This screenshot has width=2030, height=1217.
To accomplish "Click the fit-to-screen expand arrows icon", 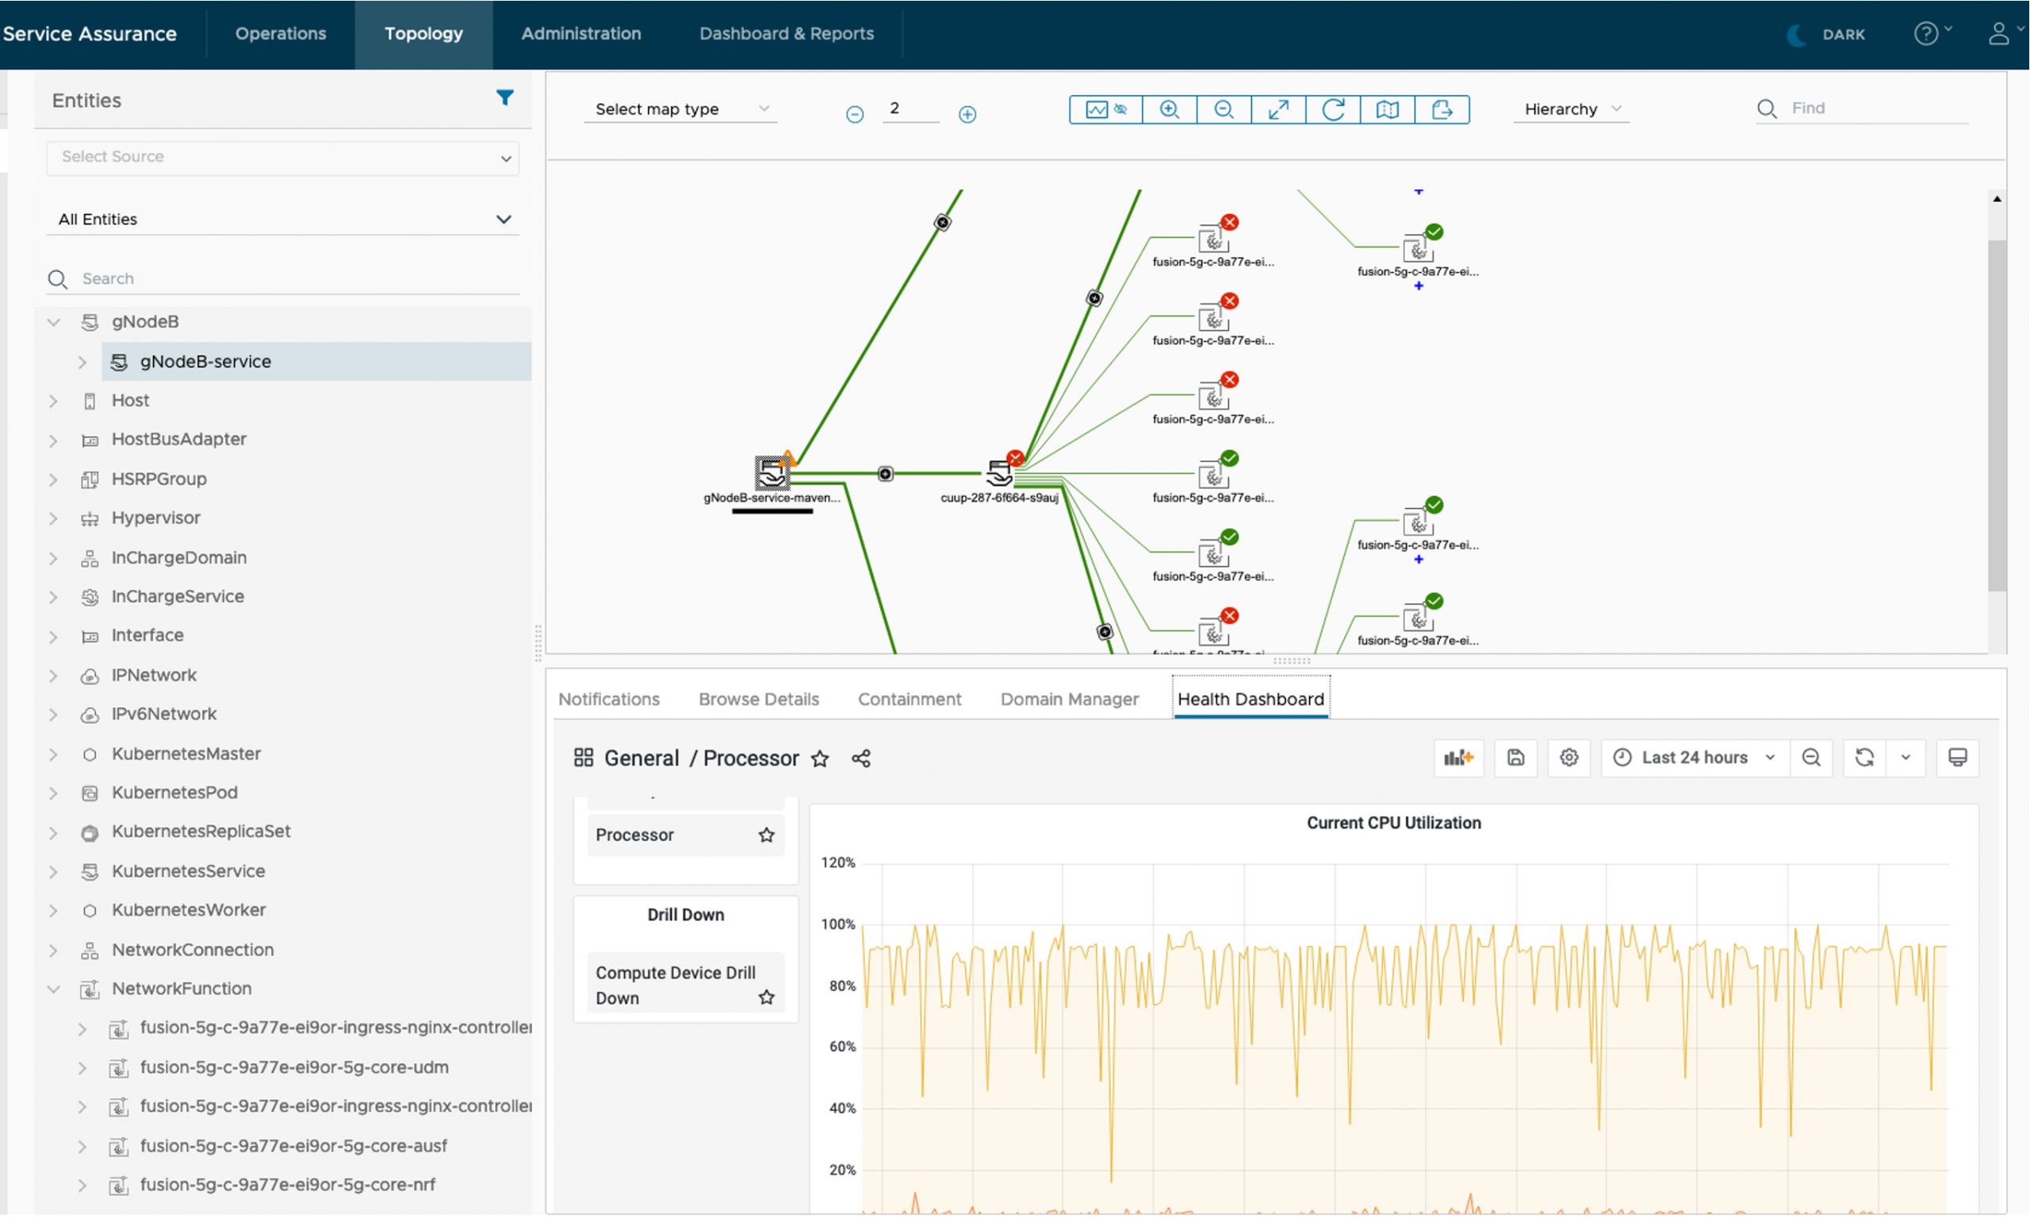I will click(1278, 110).
